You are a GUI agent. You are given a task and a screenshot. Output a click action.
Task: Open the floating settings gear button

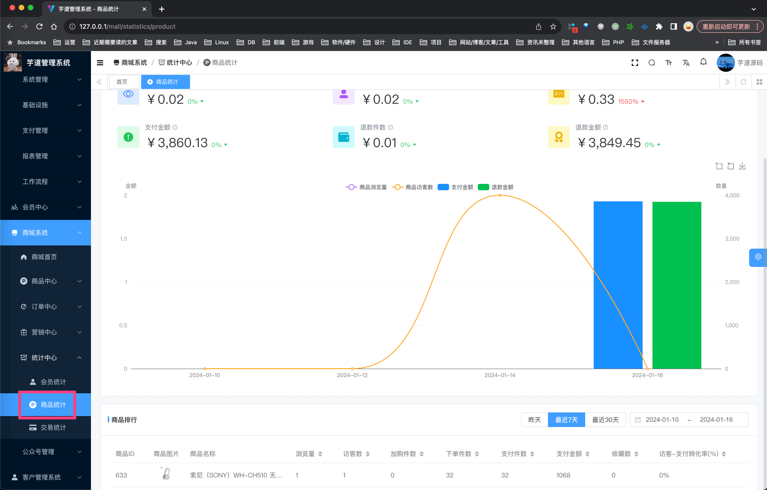(758, 257)
